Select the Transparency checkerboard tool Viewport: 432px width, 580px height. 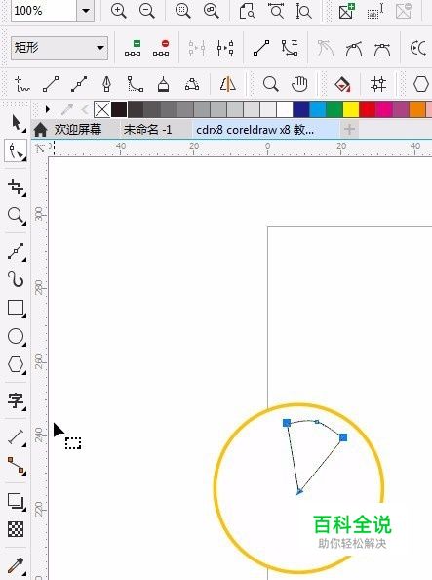click(16, 529)
